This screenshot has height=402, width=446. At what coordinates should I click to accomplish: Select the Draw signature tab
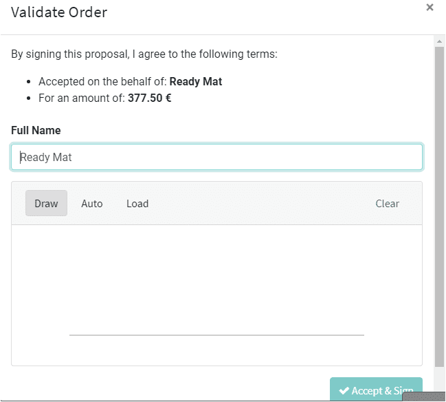coord(46,203)
